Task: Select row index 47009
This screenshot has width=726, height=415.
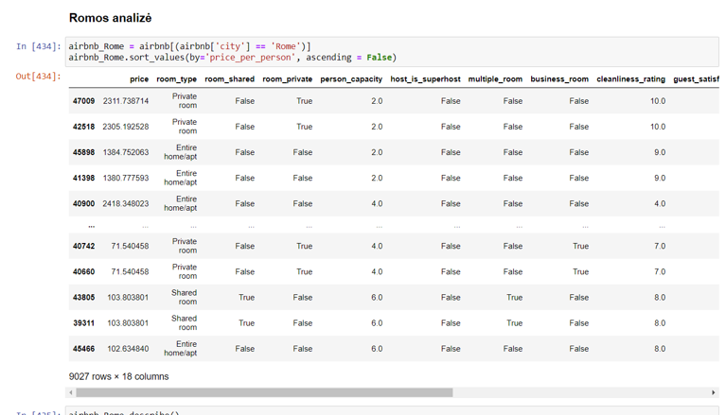Action: (x=83, y=101)
